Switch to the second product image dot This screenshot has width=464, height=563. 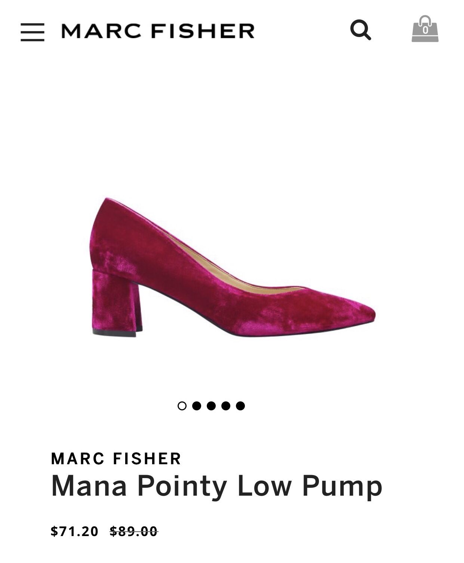point(197,406)
